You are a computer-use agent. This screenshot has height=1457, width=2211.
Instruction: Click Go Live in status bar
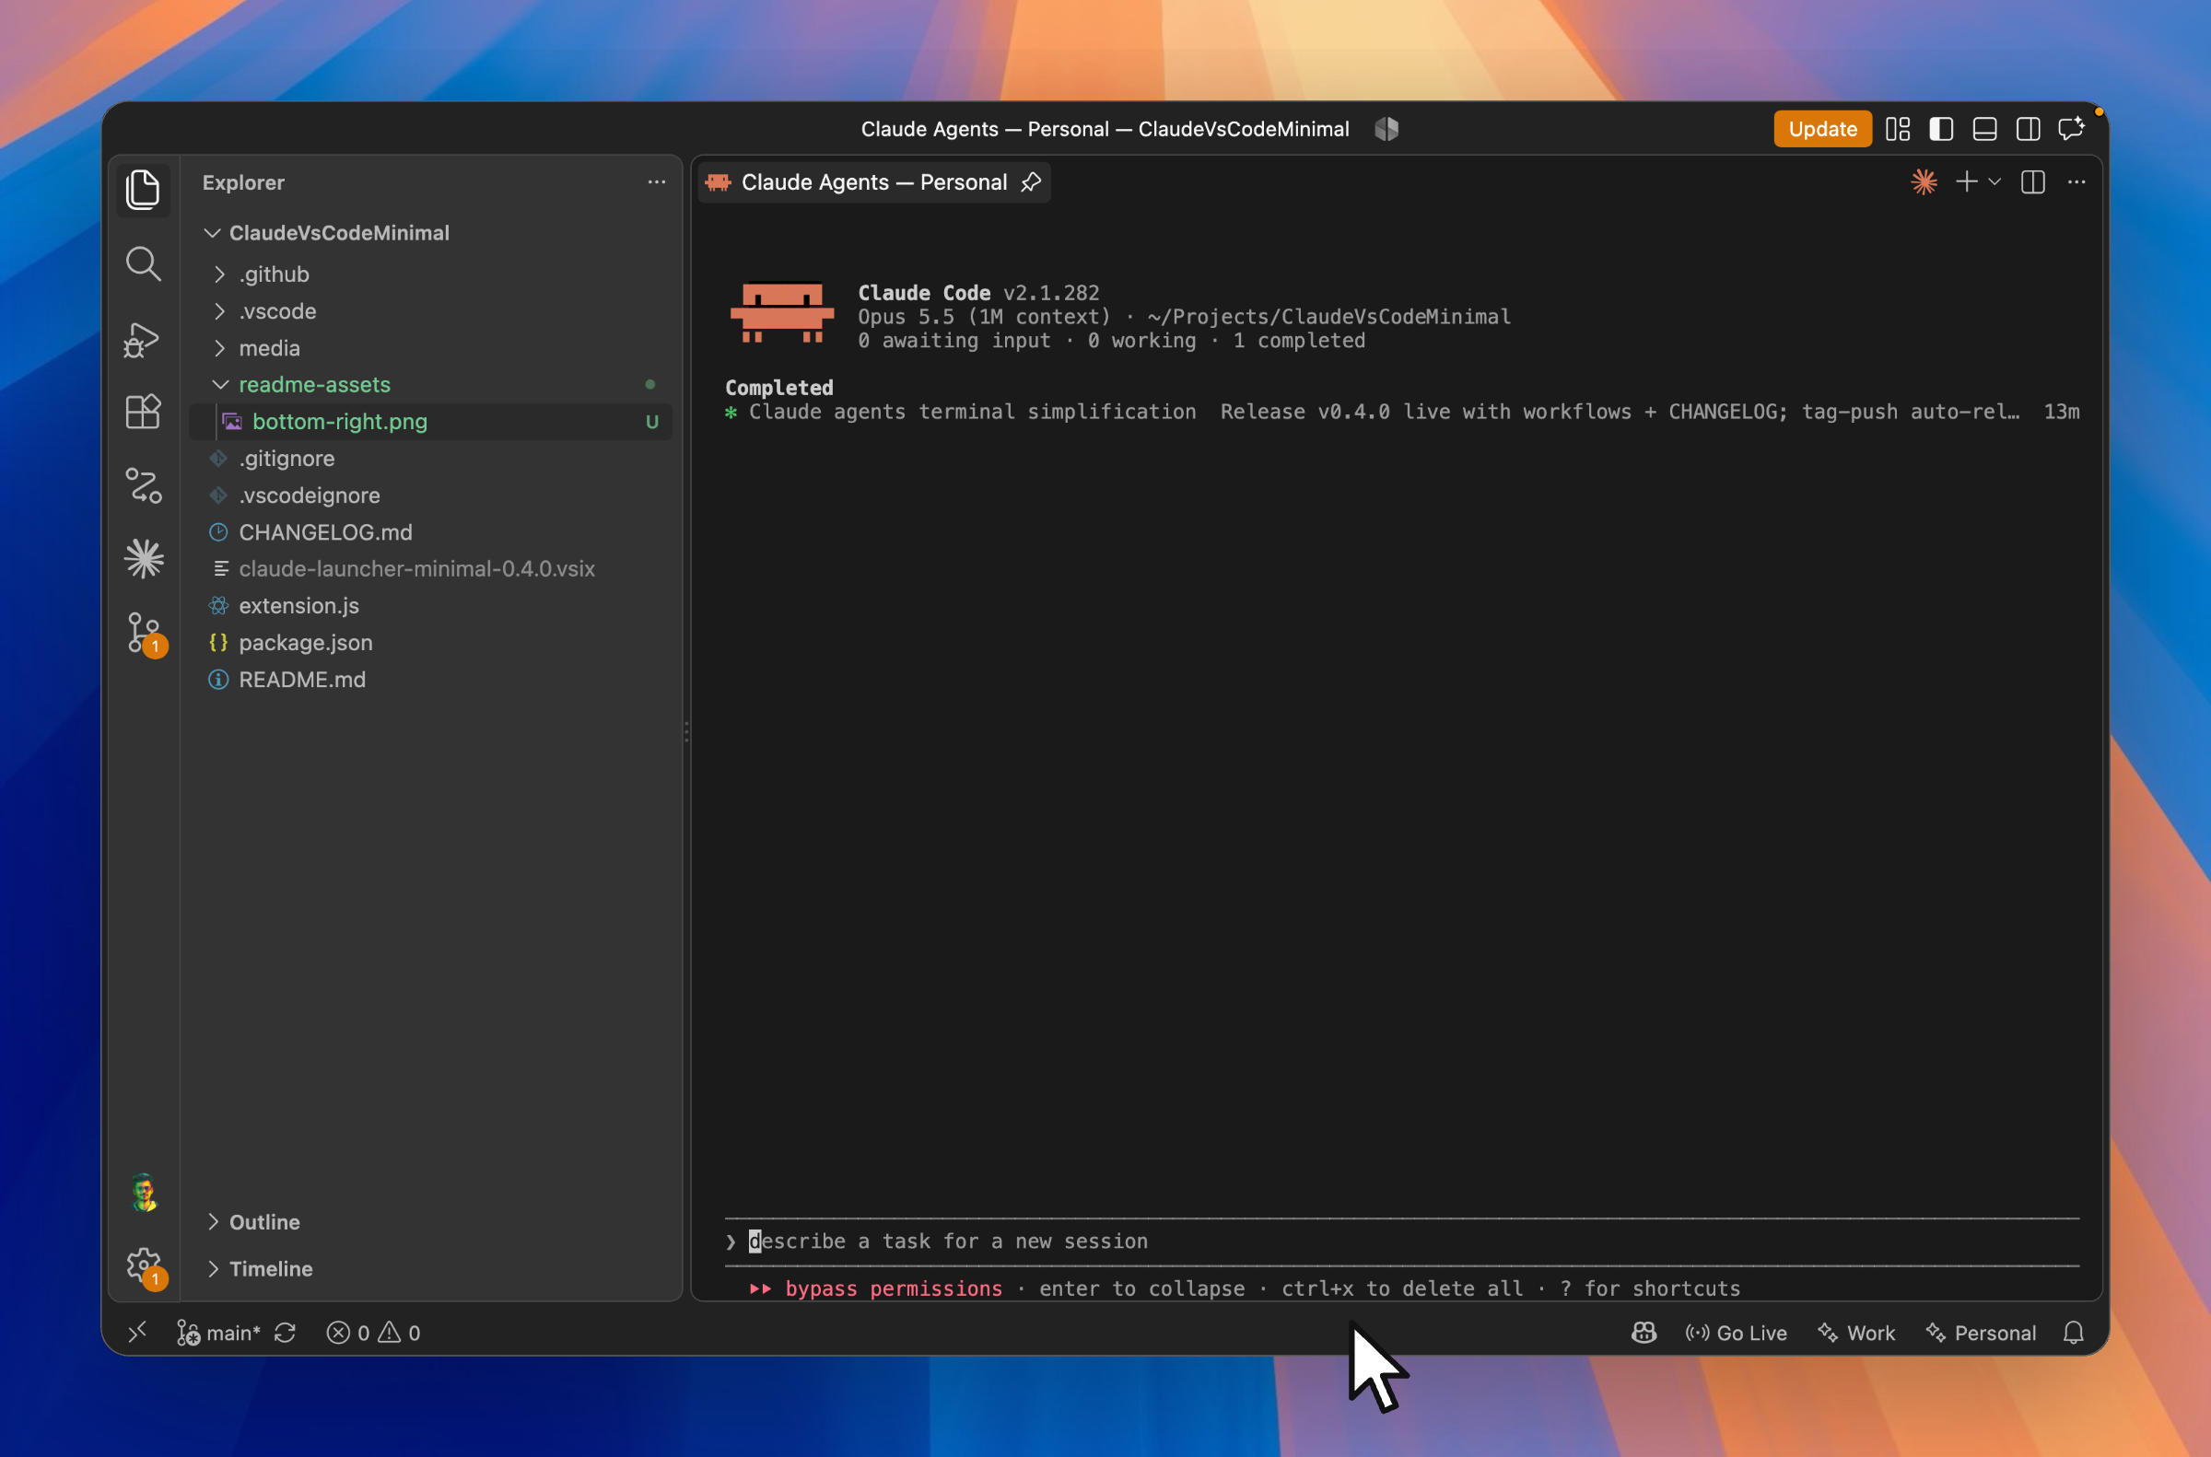point(1736,1333)
